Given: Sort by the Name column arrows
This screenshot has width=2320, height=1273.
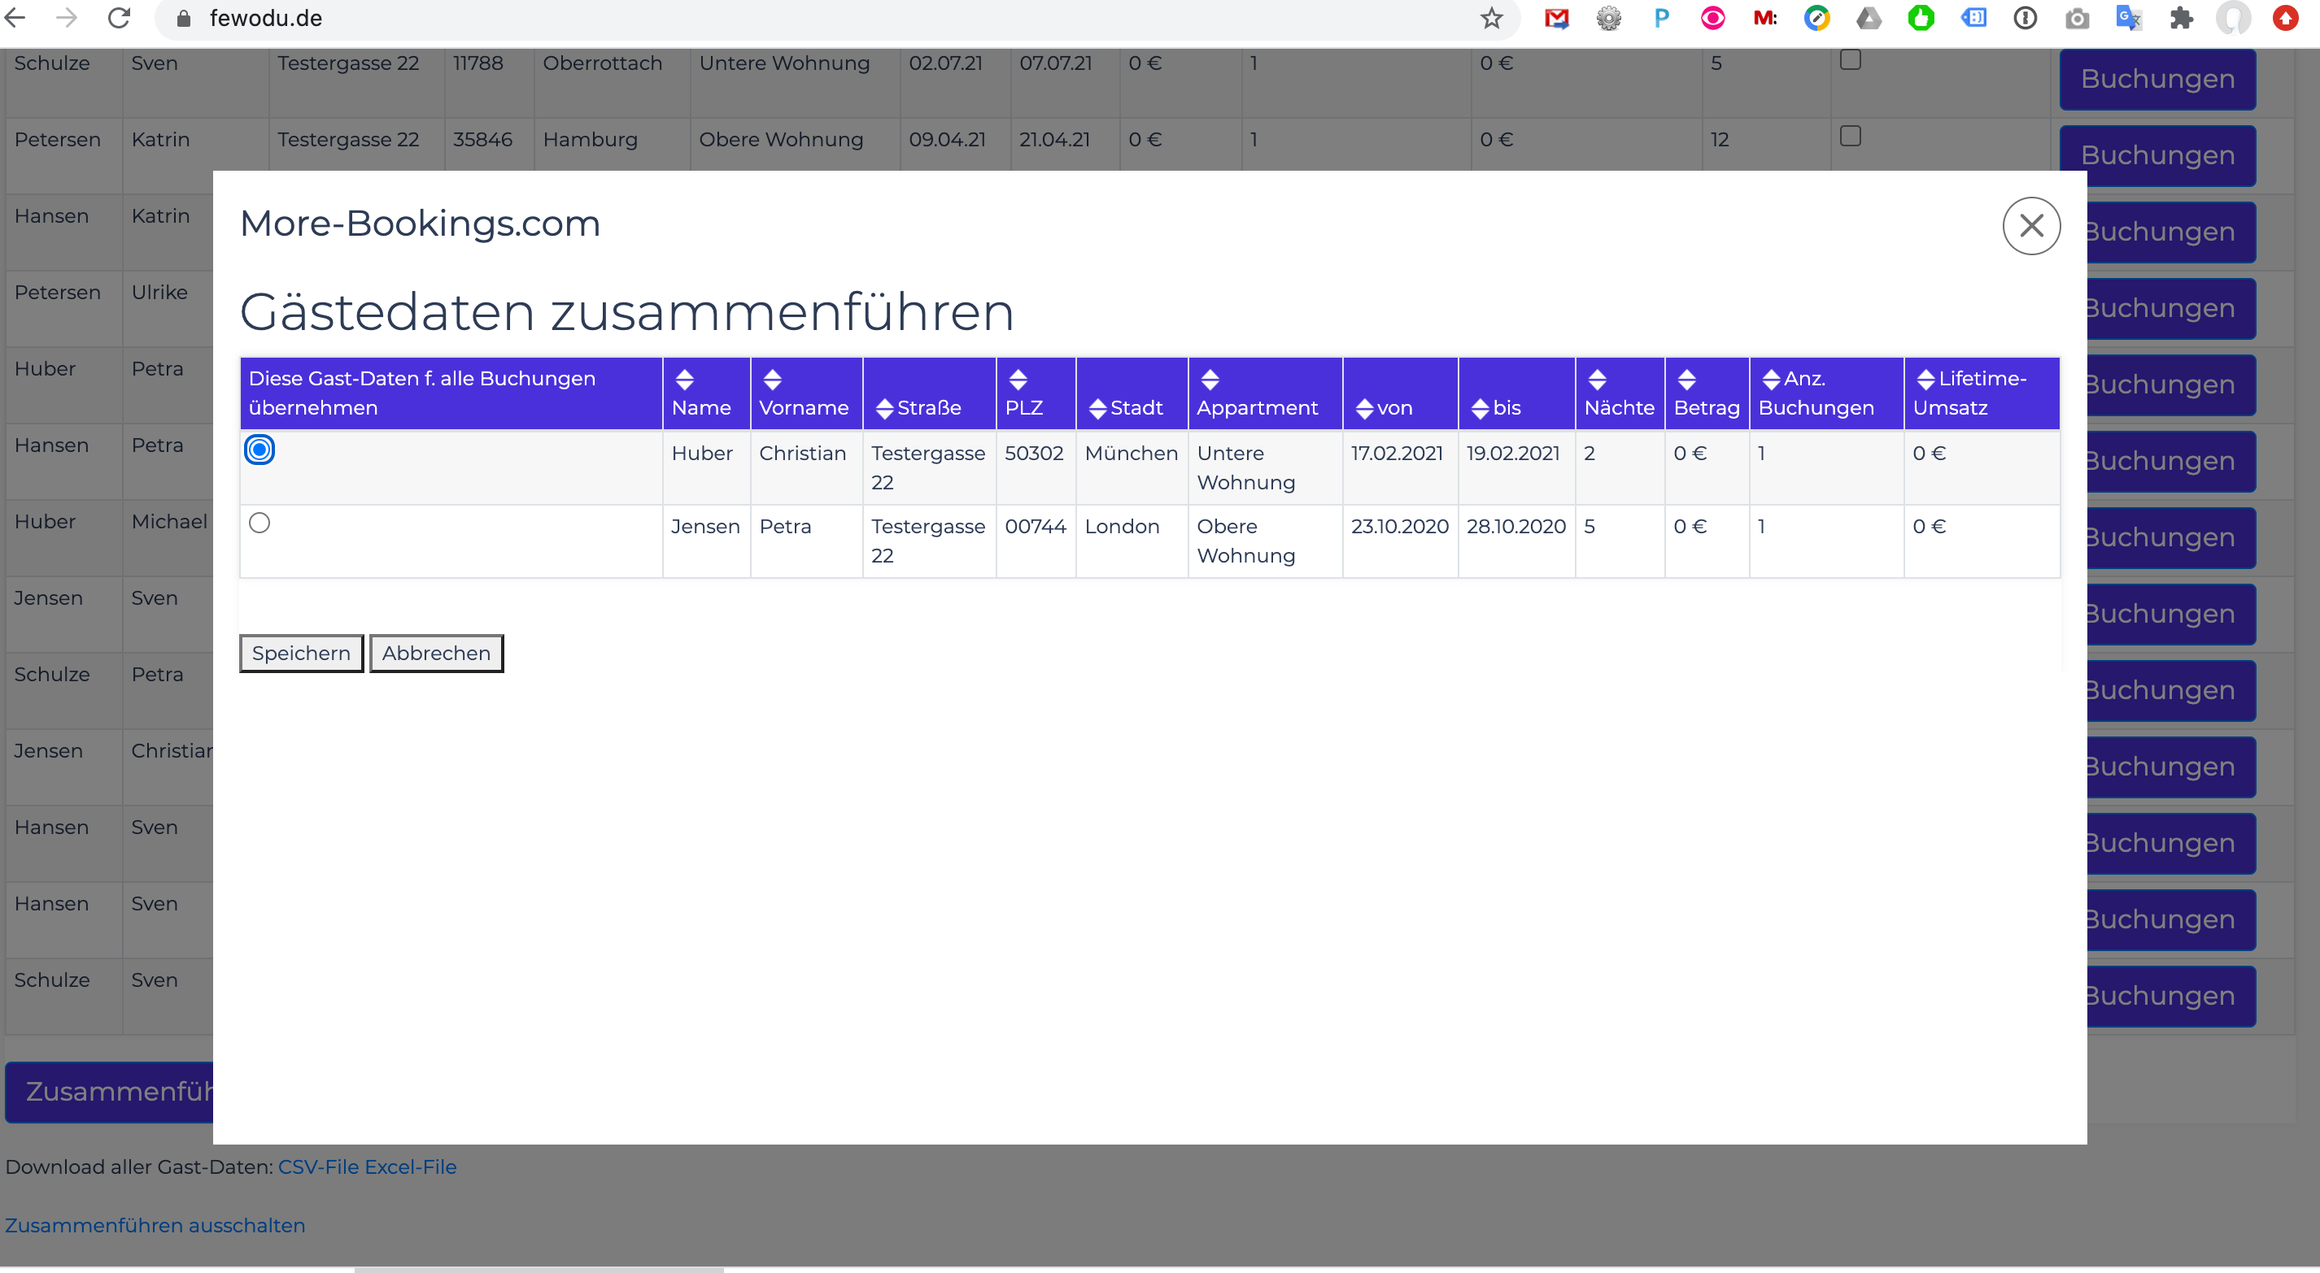Looking at the screenshot, I should (x=683, y=379).
